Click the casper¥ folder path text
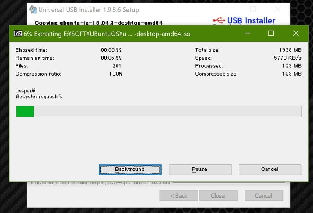Screen dimensions: 313x213 (x=25, y=91)
